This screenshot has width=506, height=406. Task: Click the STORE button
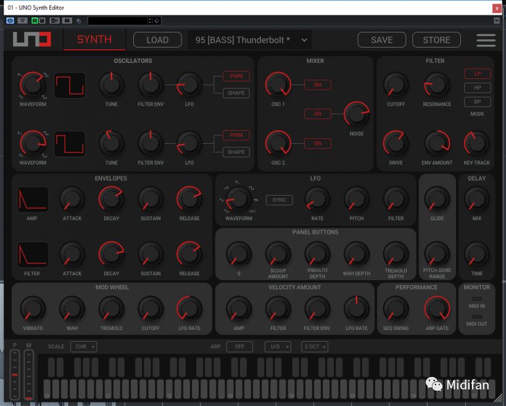[437, 40]
